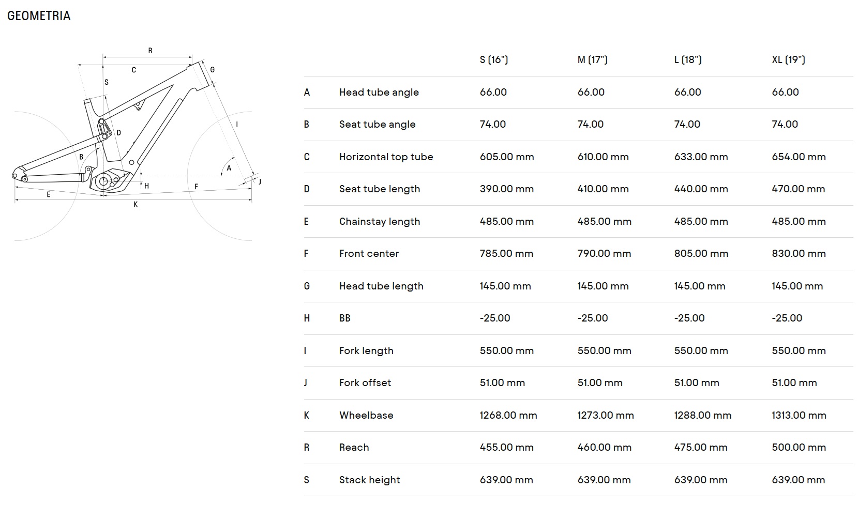Click the 500.00 mm Reach value

799,448
